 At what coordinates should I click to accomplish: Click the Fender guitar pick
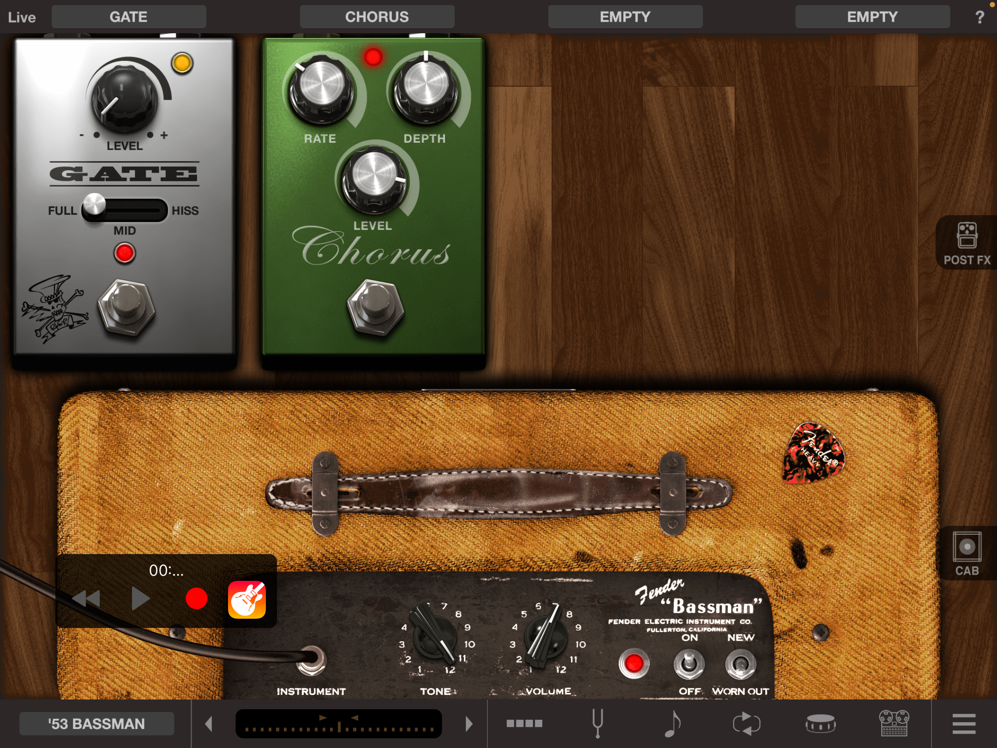click(x=813, y=453)
